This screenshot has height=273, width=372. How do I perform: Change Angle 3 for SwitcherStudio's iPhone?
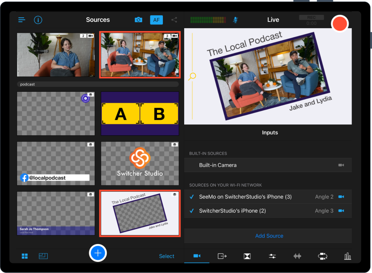click(324, 210)
